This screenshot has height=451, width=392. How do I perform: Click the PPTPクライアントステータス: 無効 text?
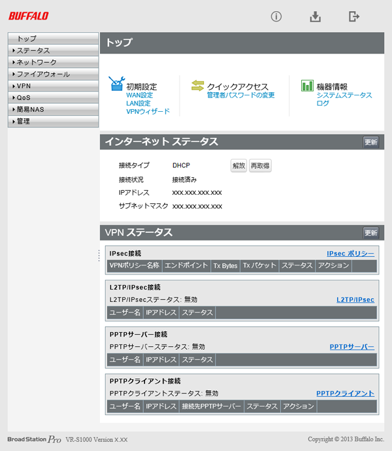tap(164, 393)
